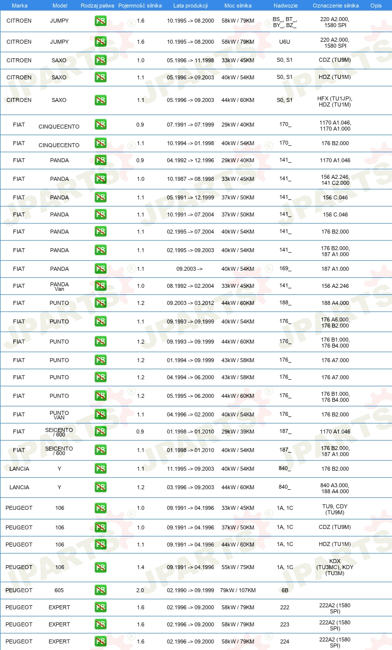Screen dimensions: 392x650
Task: Select '05.1996 -> 11.1998' production cell
Action: (x=190, y=60)
